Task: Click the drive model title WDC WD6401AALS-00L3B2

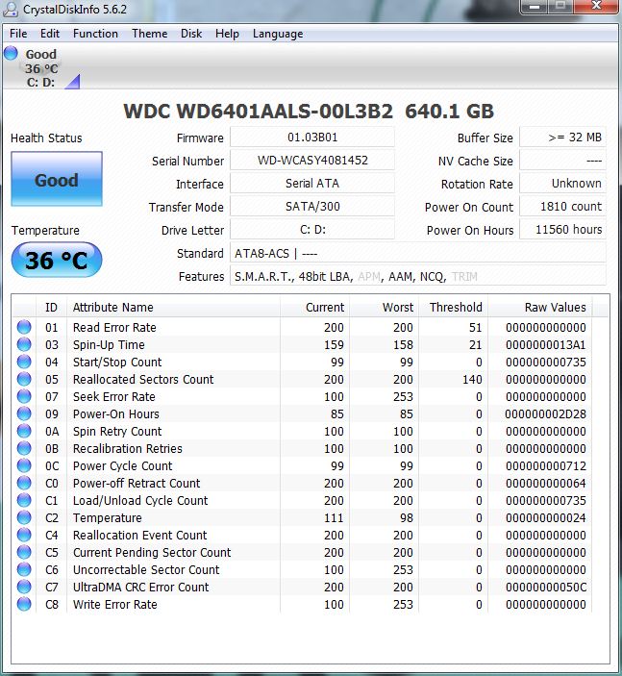Action: tap(258, 112)
